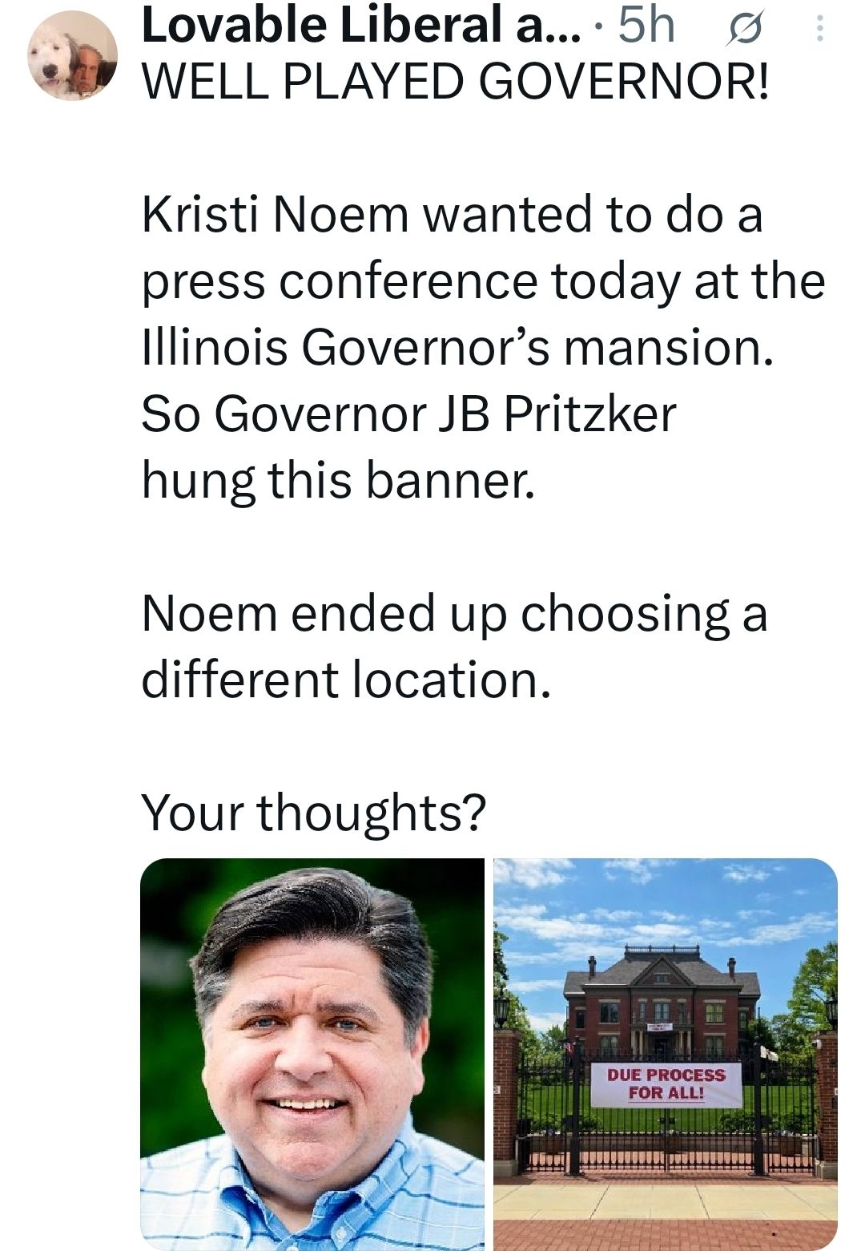Open the poster's profile avatar
The image size is (865, 1251).
click(x=72, y=55)
